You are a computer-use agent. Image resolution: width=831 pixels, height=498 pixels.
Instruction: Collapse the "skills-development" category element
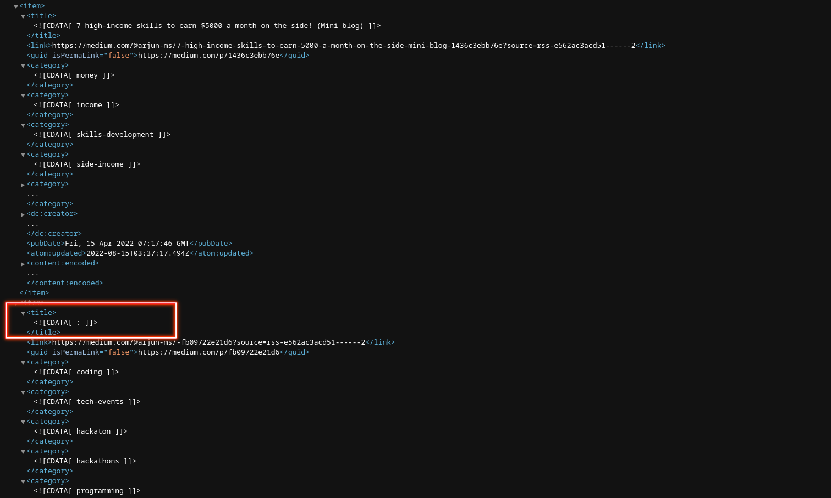coord(23,125)
